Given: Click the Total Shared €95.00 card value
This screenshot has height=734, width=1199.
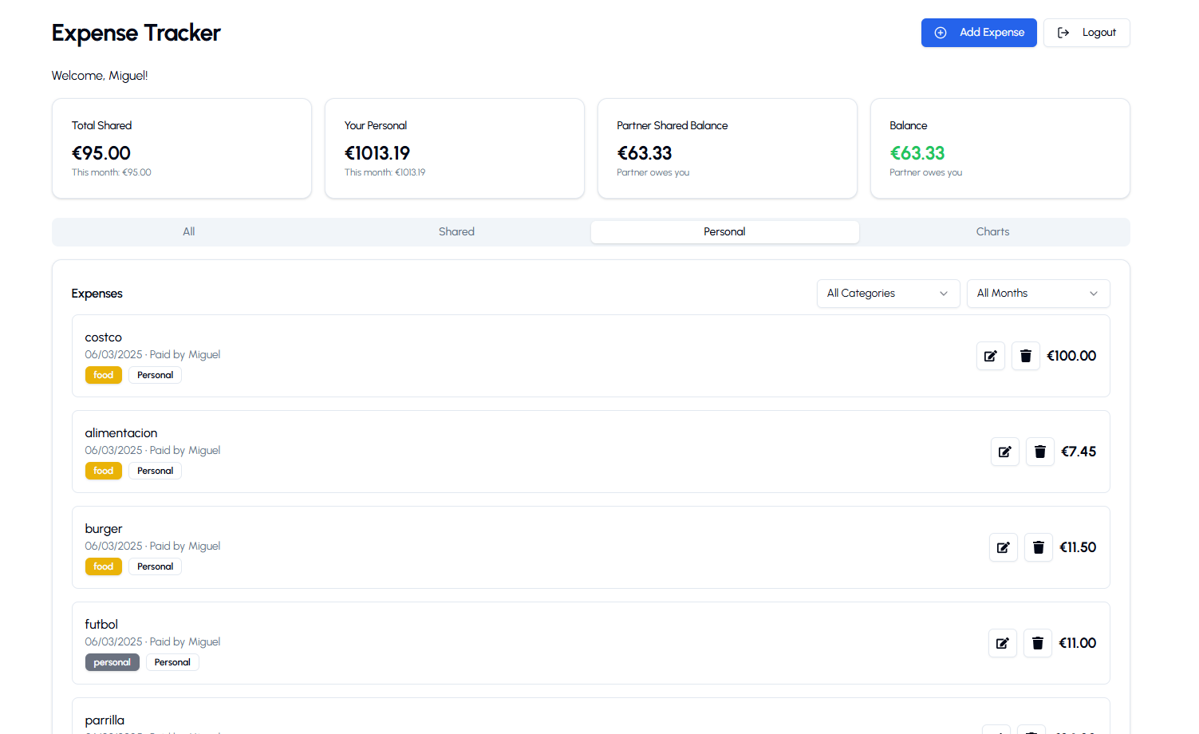Looking at the screenshot, I should (x=101, y=153).
